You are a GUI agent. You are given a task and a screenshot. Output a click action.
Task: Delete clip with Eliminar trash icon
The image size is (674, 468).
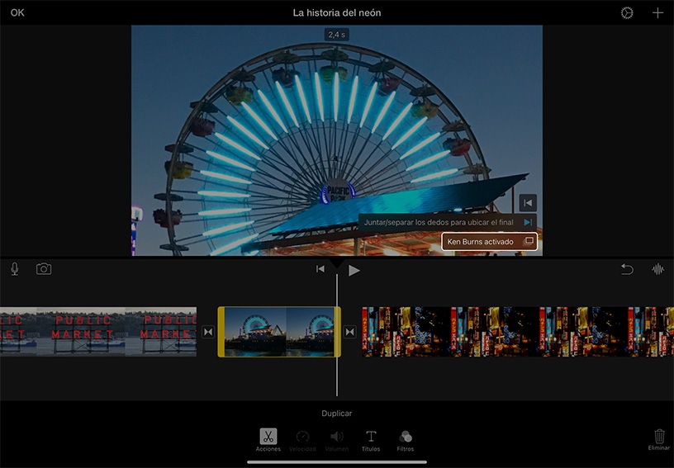click(x=659, y=440)
